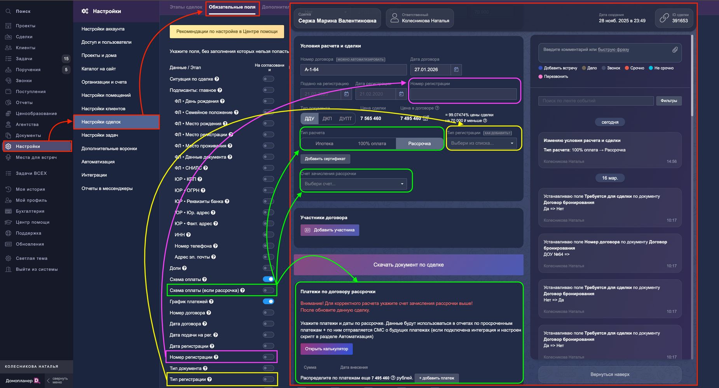
Task: Select the ДКП document type tab
Action: tap(327, 118)
